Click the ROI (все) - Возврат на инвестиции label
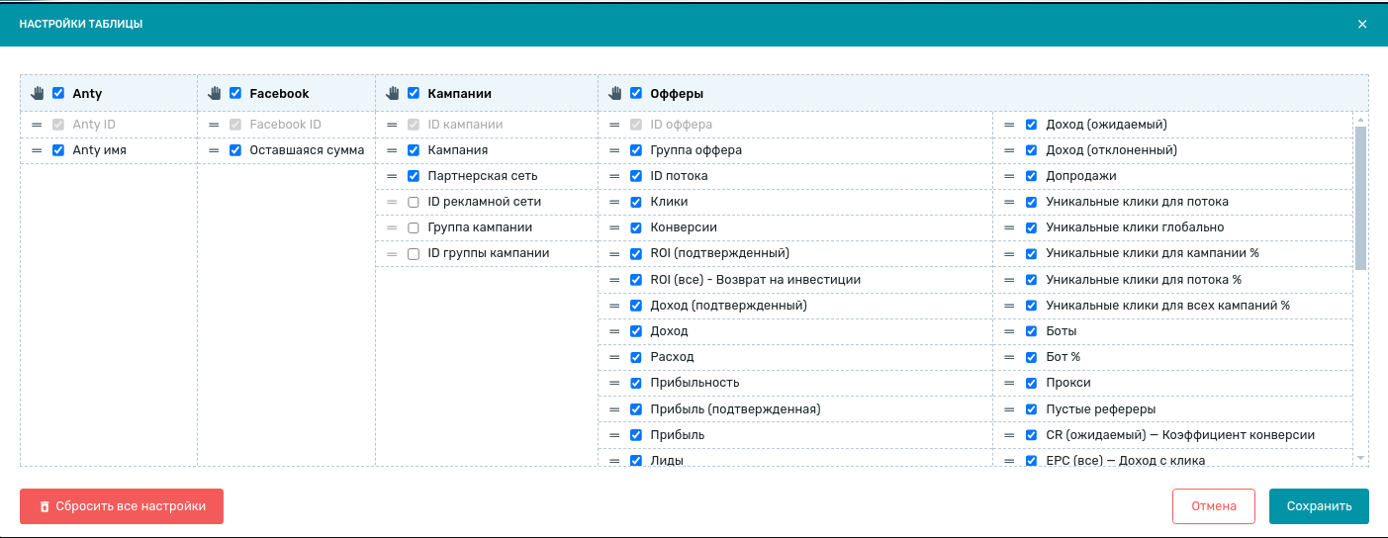1388x538 pixels. (755, 280)
